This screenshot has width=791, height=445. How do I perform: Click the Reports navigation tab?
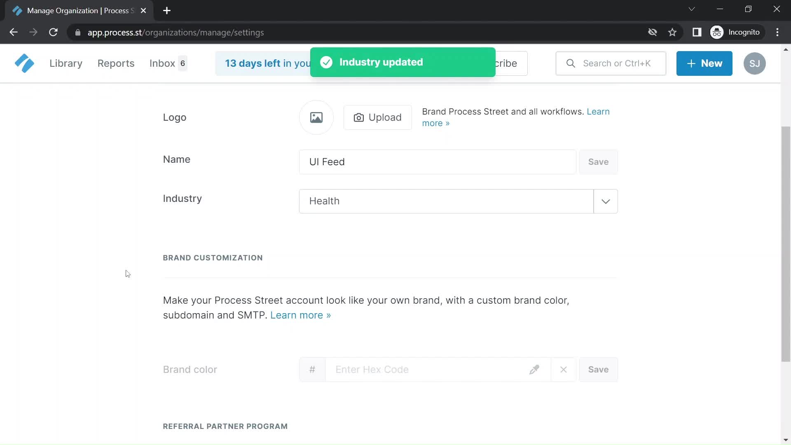coord(116,63)
